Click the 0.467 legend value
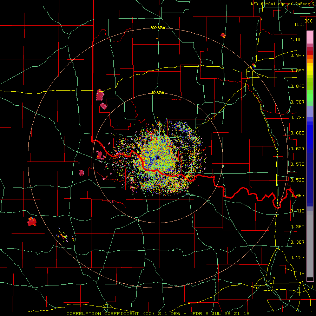This screenshot has width=316, height=316. [297, 196]
